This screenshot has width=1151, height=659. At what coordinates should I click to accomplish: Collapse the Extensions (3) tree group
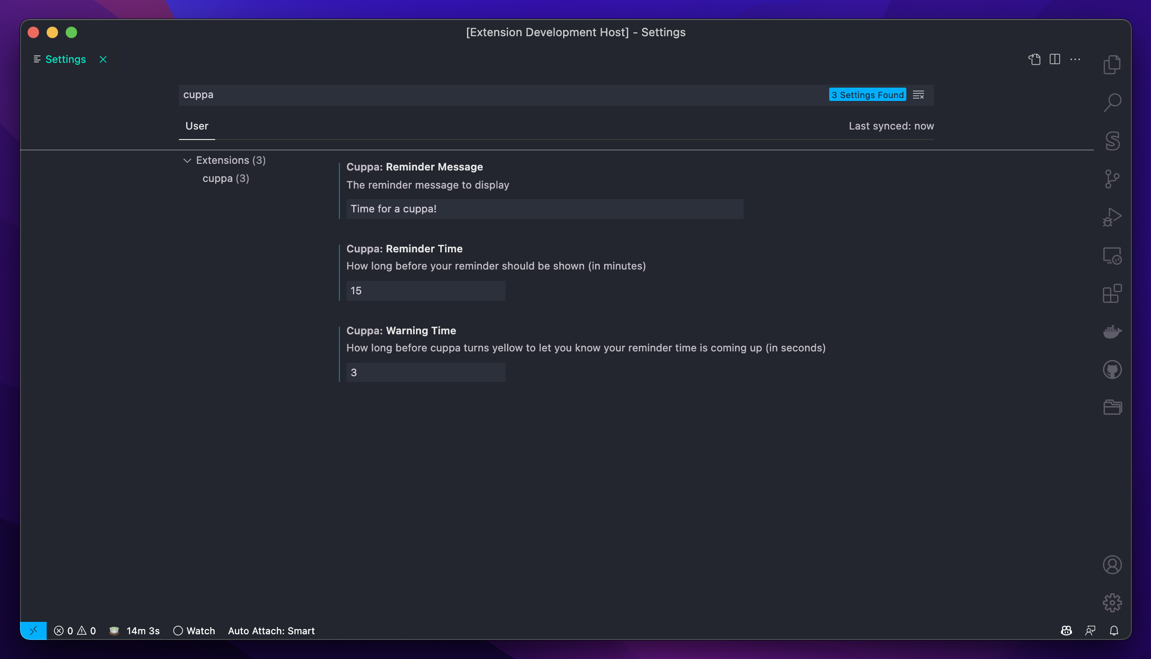187,160
